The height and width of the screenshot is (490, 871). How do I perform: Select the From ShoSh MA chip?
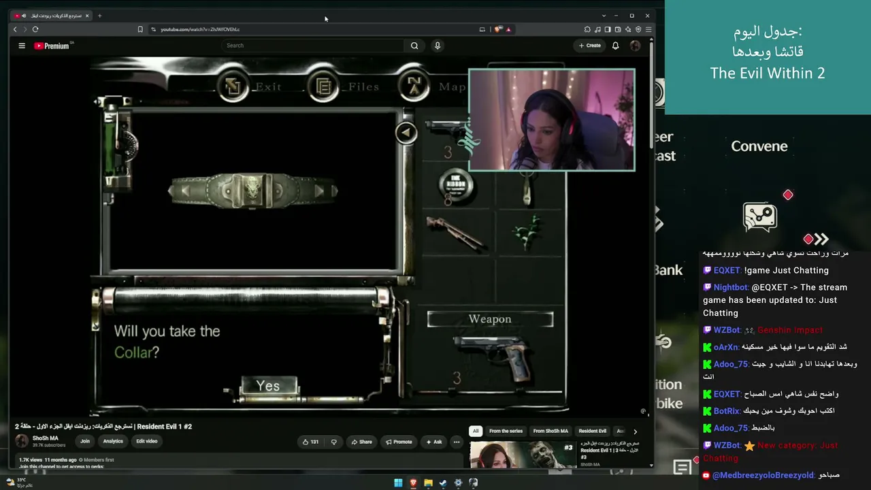[x=550, y=431]
